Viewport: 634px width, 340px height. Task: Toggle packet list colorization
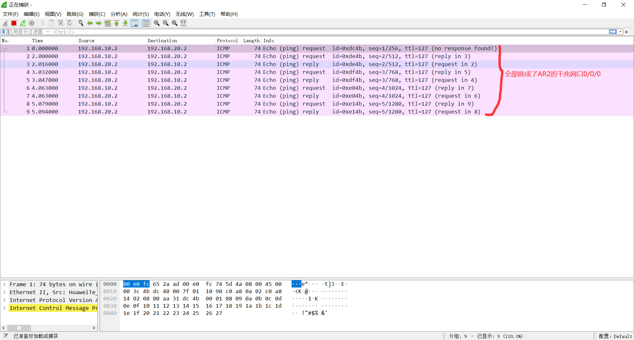tap(146, 23)
